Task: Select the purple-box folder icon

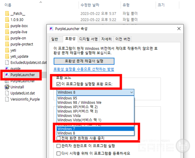Action: point(7,26)
